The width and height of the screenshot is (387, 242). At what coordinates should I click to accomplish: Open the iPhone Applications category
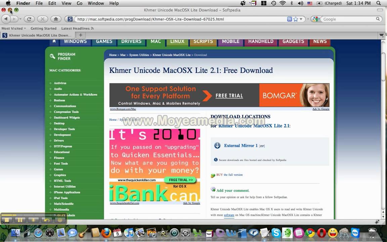coord(67,192)
